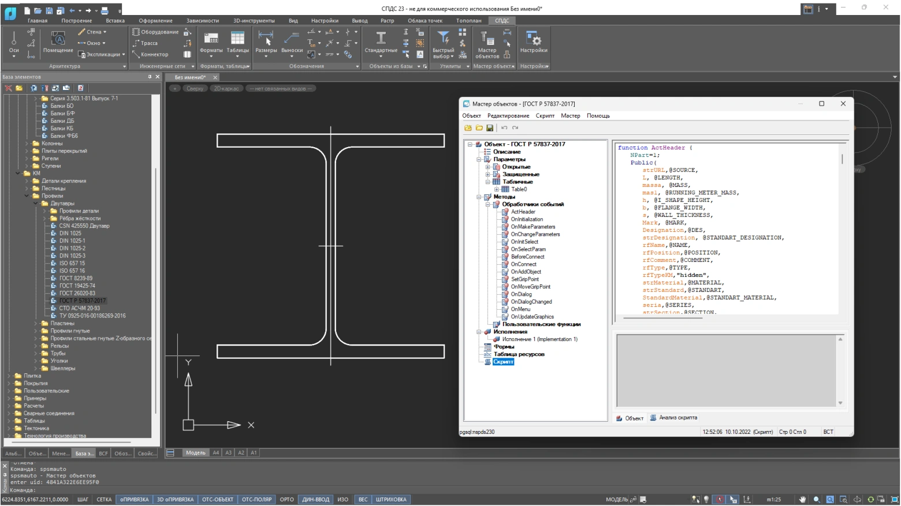Switch to the Облака точек ribbon tab
This screenshot has width=901, height=506.
[425, 21]
